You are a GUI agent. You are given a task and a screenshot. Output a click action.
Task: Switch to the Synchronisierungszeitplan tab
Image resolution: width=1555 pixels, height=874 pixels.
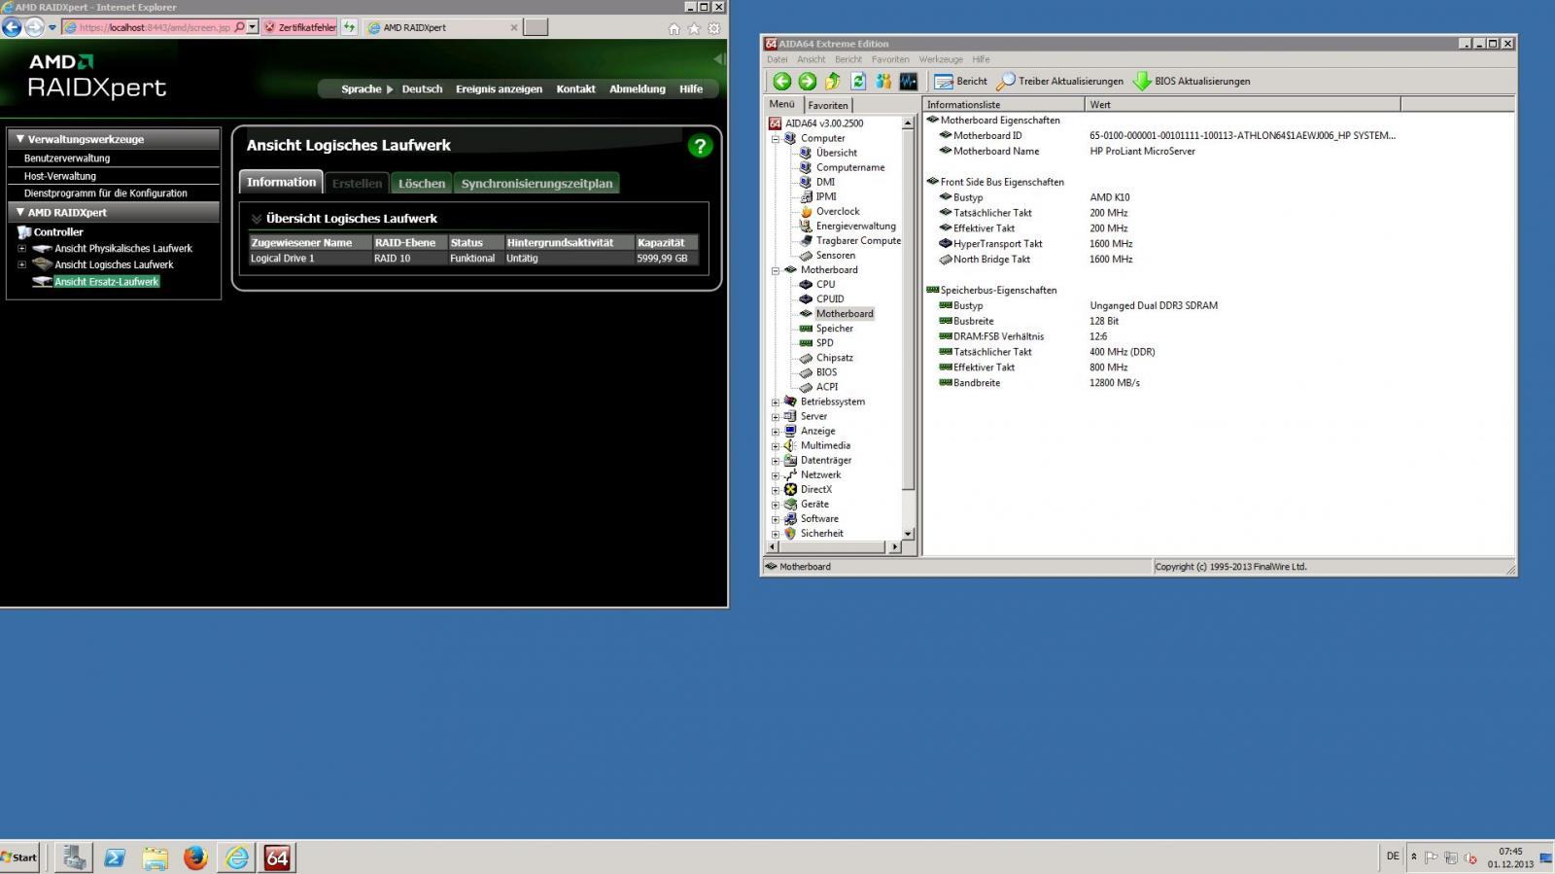click(536, 183)
